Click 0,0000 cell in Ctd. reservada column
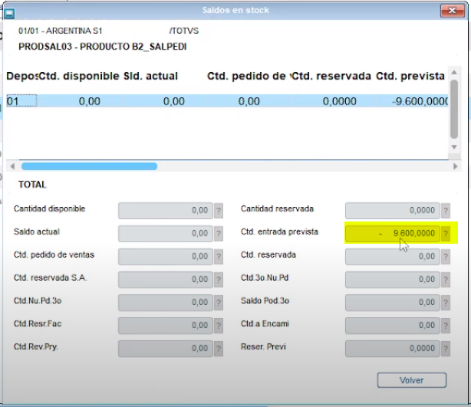471x407 pixels. [334, 101]
